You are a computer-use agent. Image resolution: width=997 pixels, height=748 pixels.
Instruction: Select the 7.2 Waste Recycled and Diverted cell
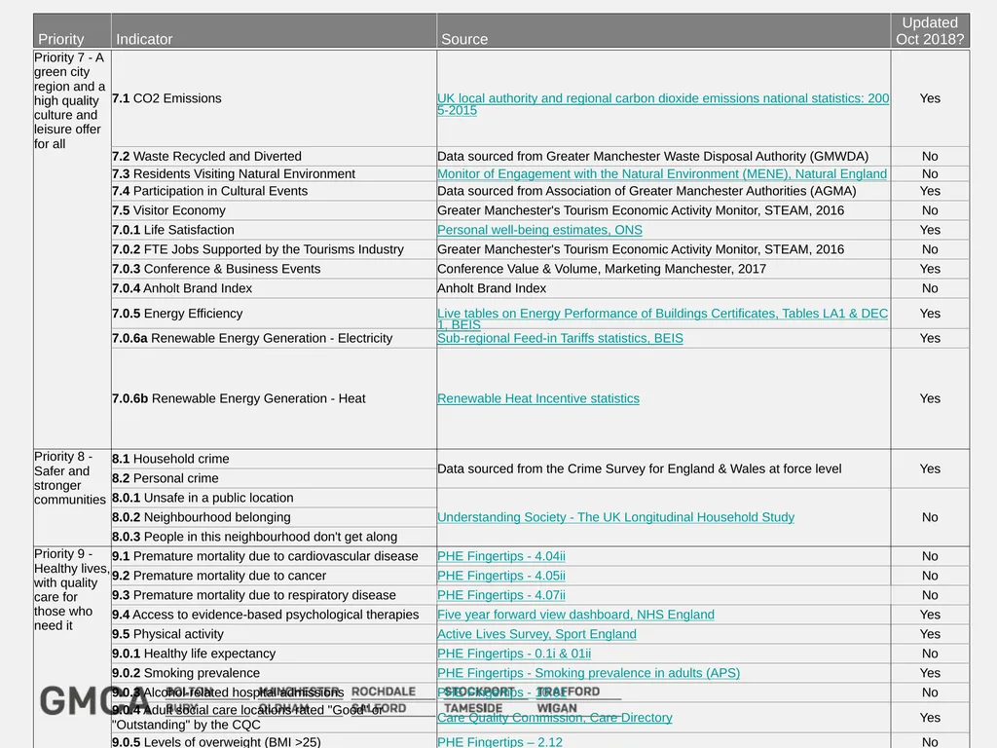pyautogui.click(x=274, y=157)
